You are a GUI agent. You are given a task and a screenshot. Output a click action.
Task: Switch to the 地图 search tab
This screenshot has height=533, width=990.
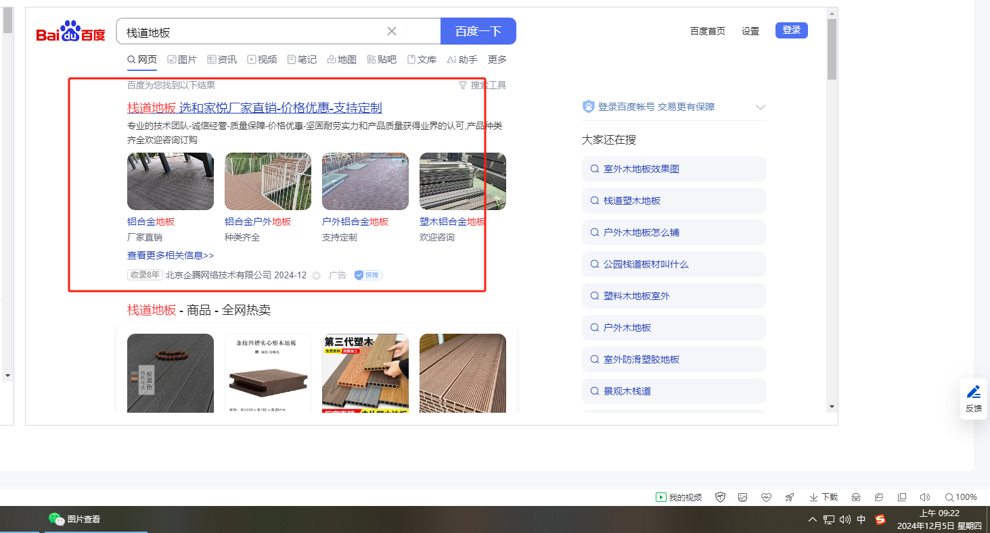(342, 59)
